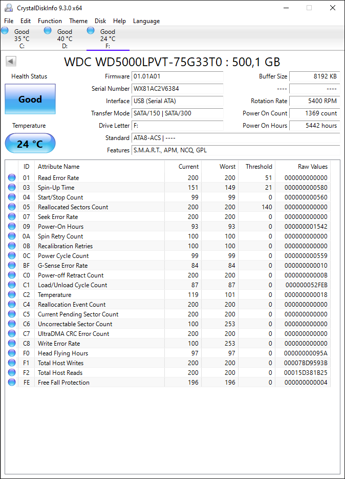This screenshot has width=345, height=479.
Task: Open the Help menu
Action: (119, 21)
